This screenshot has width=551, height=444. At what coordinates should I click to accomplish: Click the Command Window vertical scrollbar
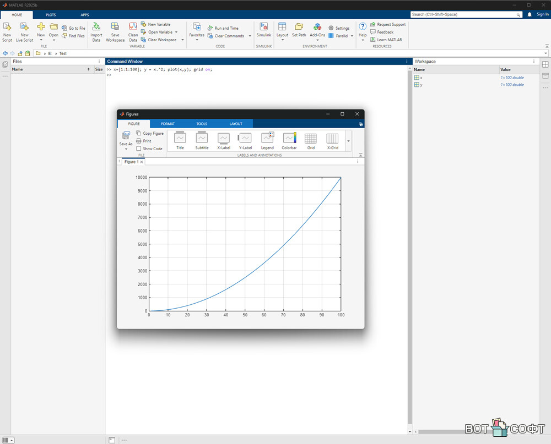click(409, 248)
